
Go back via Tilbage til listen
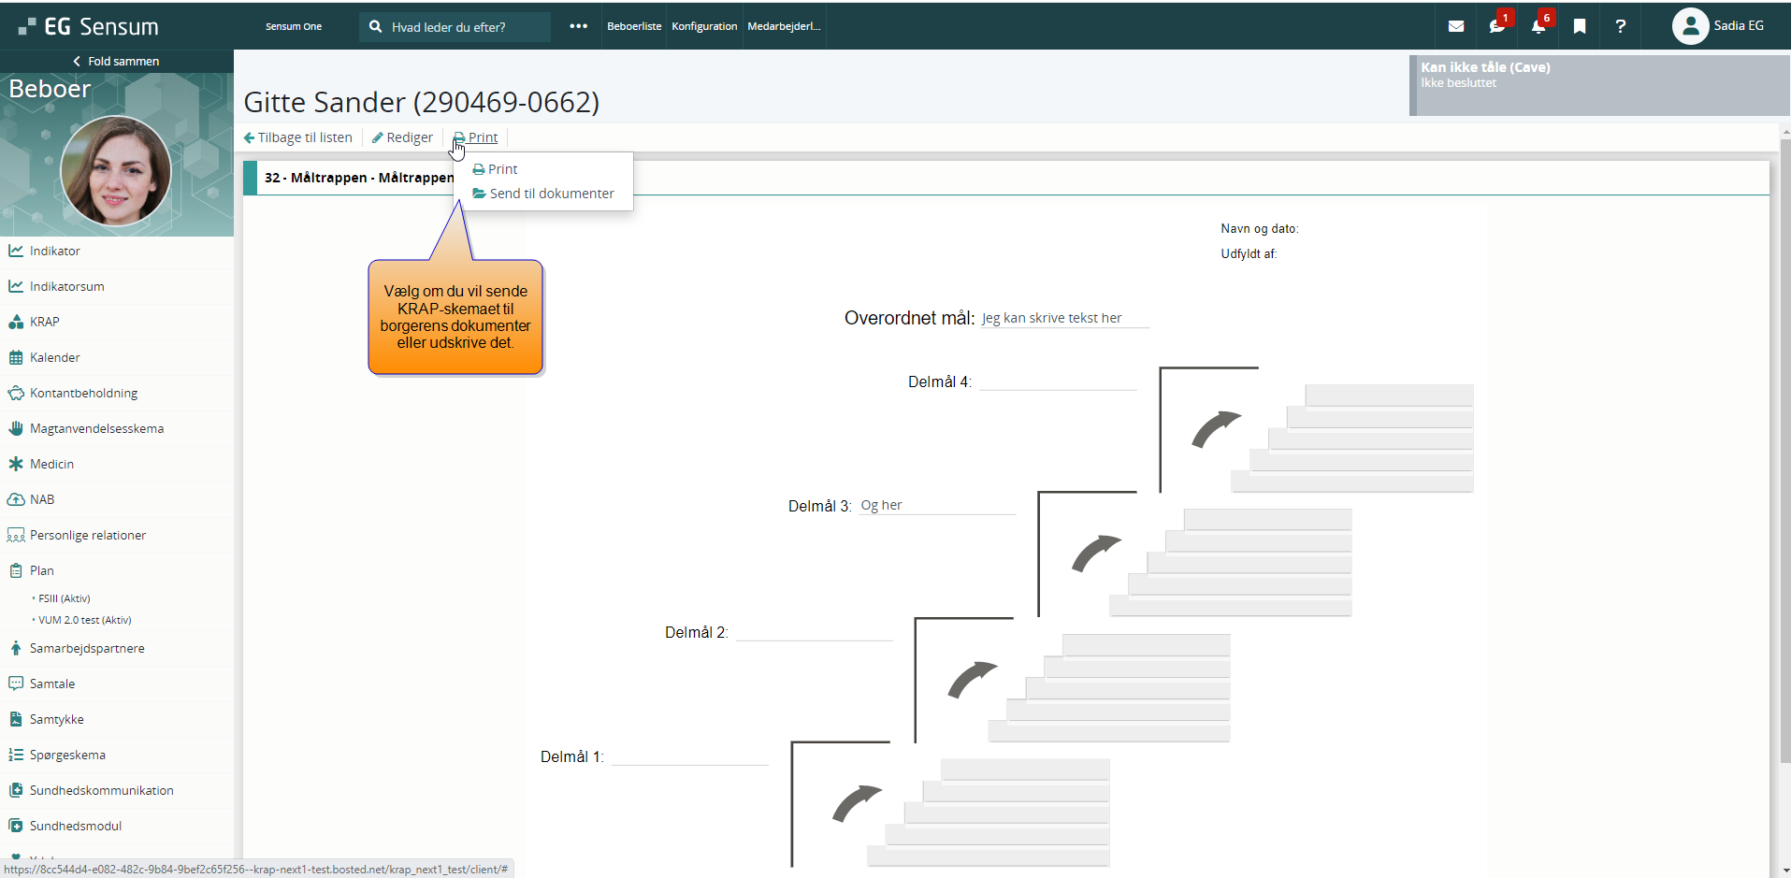pos(298,137)
